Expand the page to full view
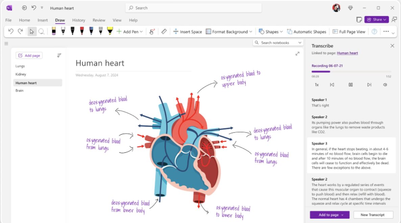 coord(298,53)
